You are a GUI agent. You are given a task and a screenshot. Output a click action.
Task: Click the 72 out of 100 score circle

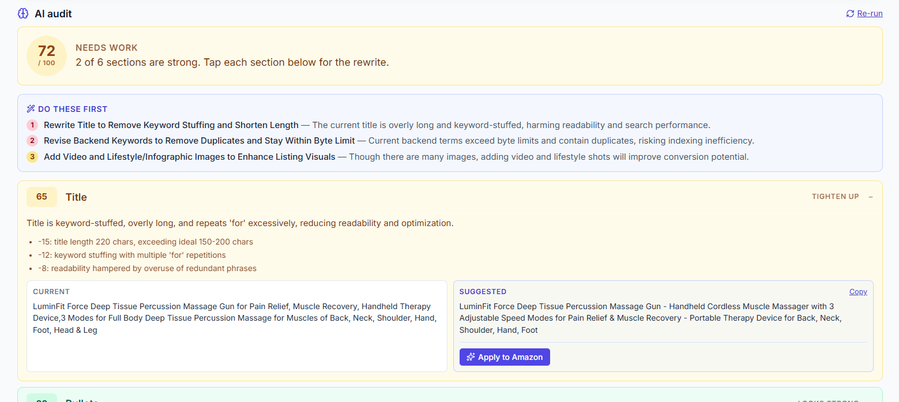pyautogui.click(x=47, y=56)
